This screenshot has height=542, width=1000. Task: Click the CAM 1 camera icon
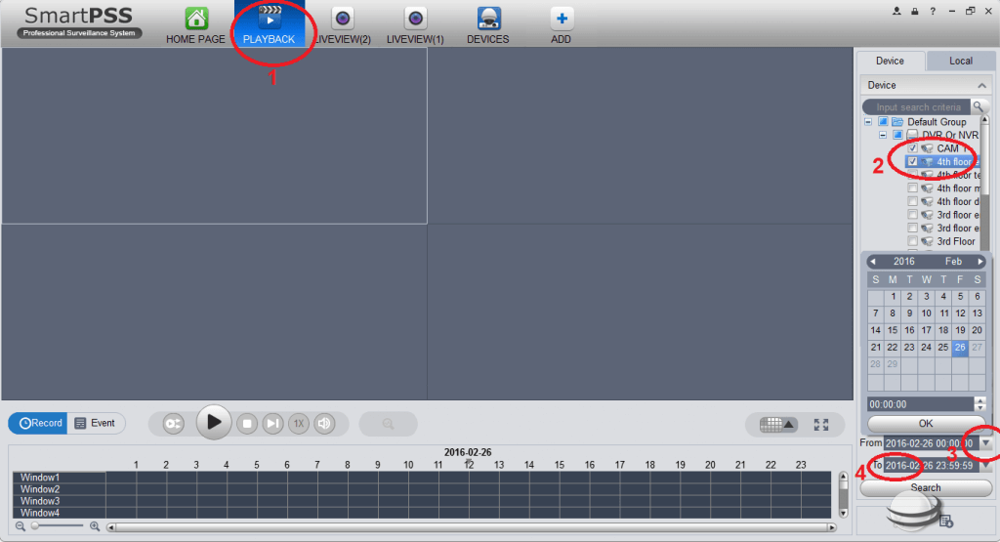[927, 148]
